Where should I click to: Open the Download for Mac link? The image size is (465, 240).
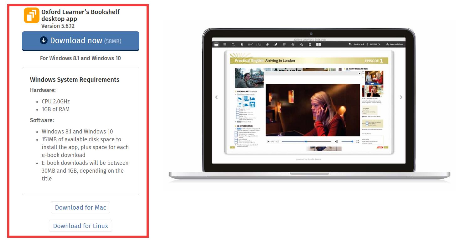80,207
